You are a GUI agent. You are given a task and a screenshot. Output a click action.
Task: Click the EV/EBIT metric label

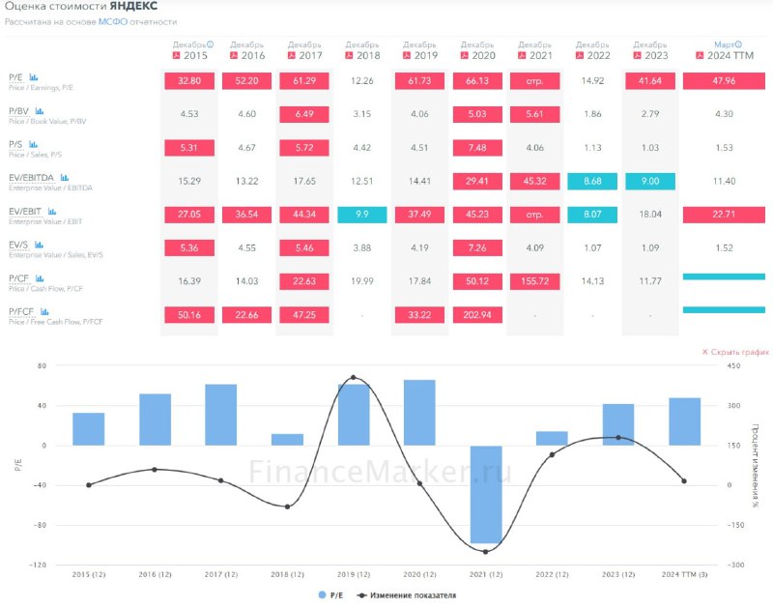[x=25, y=212]
